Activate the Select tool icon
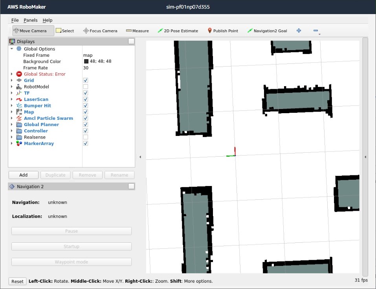Viewport: 376px width, 289px height. (59, 31)
